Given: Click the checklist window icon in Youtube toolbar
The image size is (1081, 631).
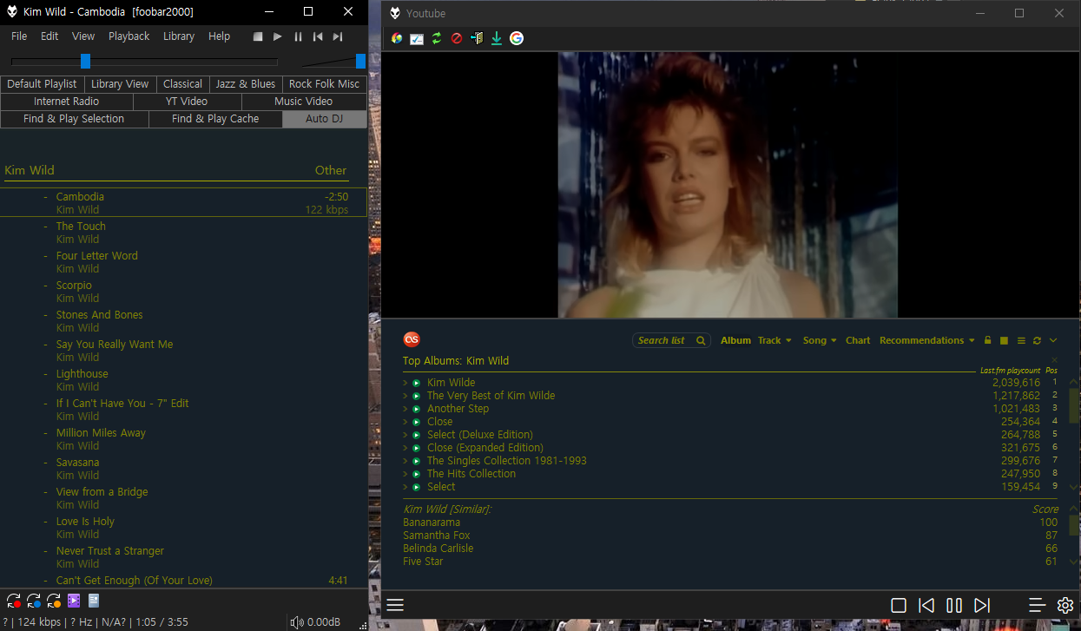Looking at the screenshot, I should tap(417, 38).
